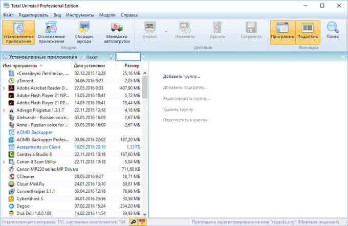
Task: Expand the Advego Plagiatus 1.3.1.7 entry
Action: pyautogui.click(x=4, y=110)
